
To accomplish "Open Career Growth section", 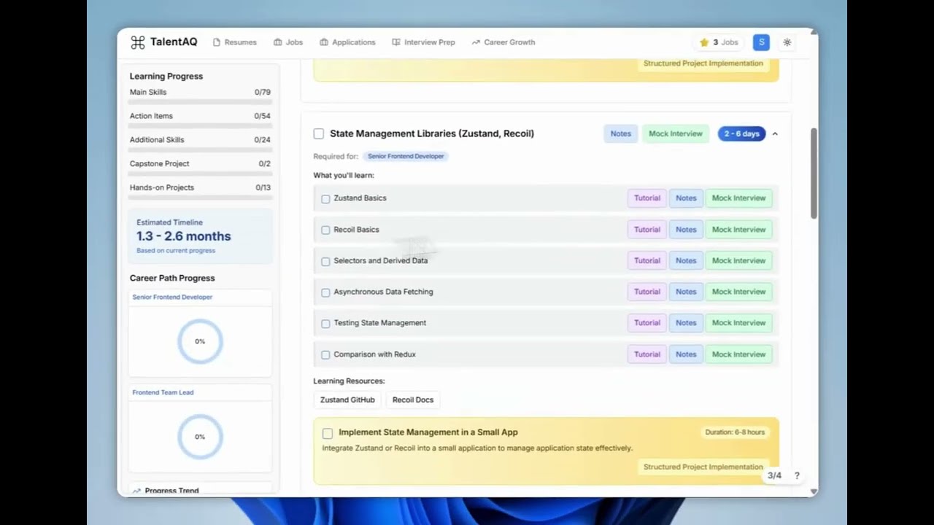I will click(x=503, y=42).
